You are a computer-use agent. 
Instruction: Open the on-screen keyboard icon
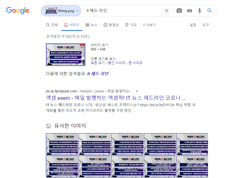click(190, 11)
